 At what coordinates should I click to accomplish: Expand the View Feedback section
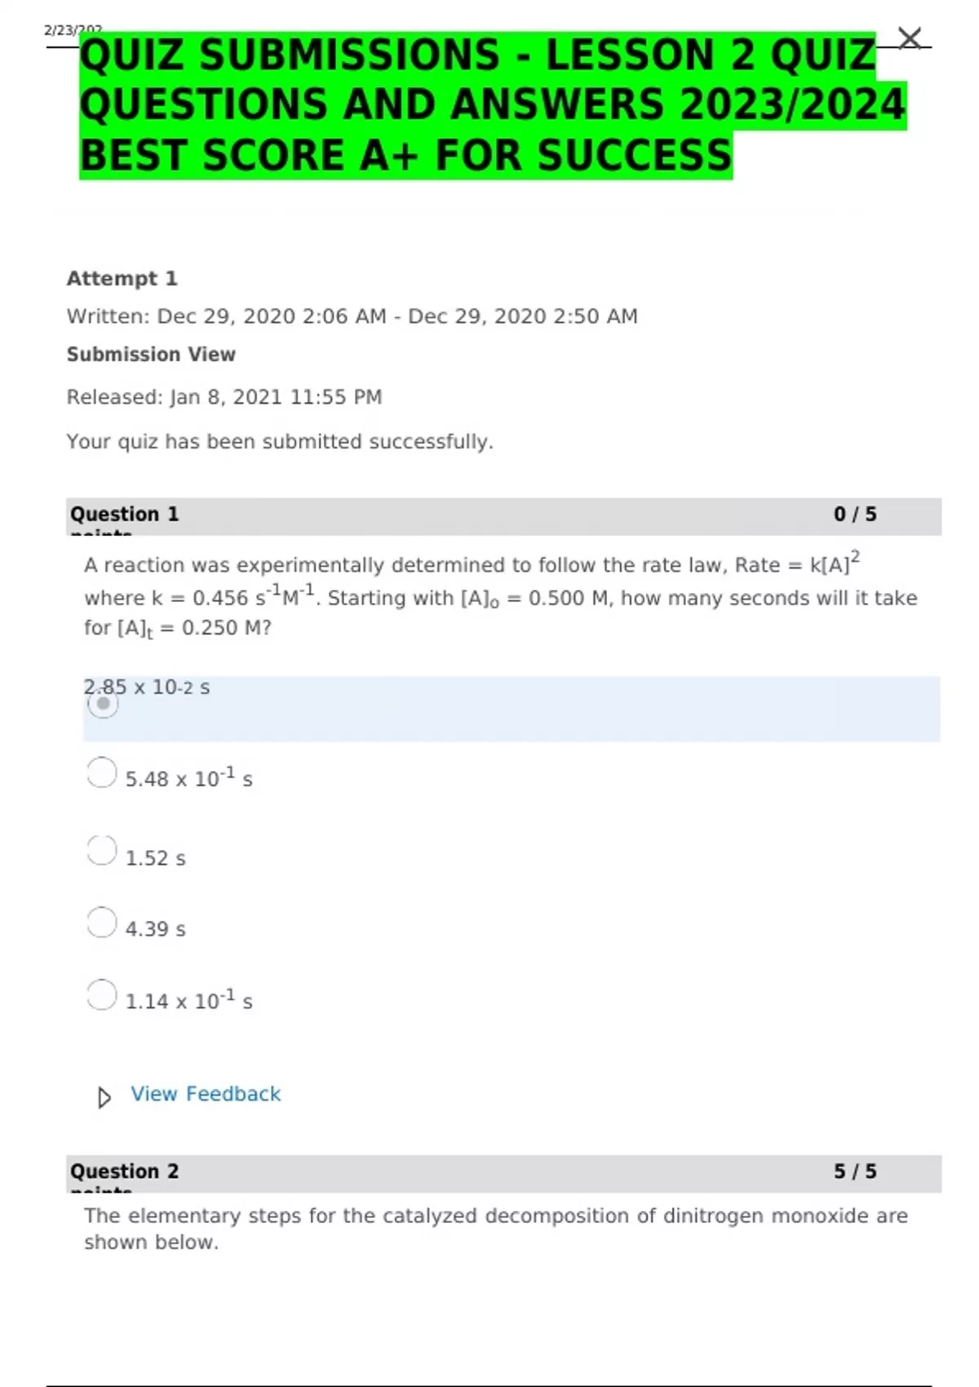(x=204, y=1093)
